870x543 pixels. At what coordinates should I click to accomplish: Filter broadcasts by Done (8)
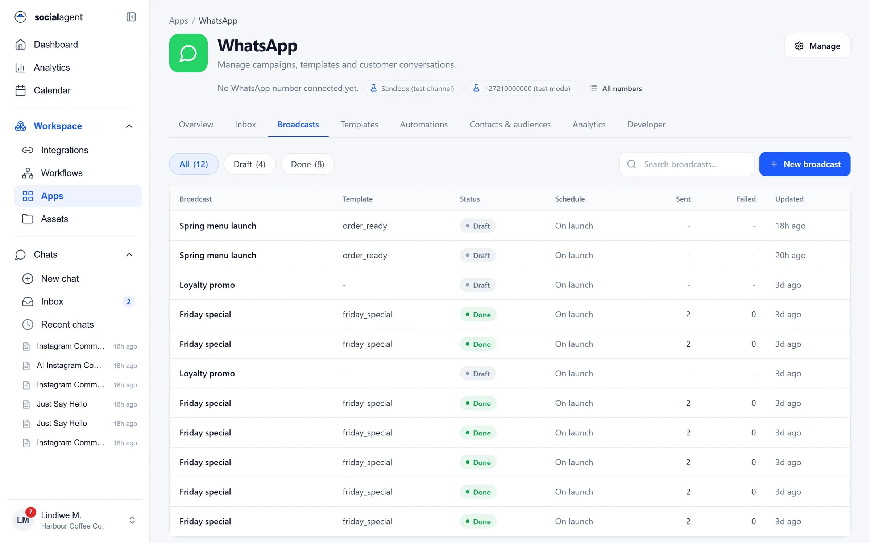308,164
